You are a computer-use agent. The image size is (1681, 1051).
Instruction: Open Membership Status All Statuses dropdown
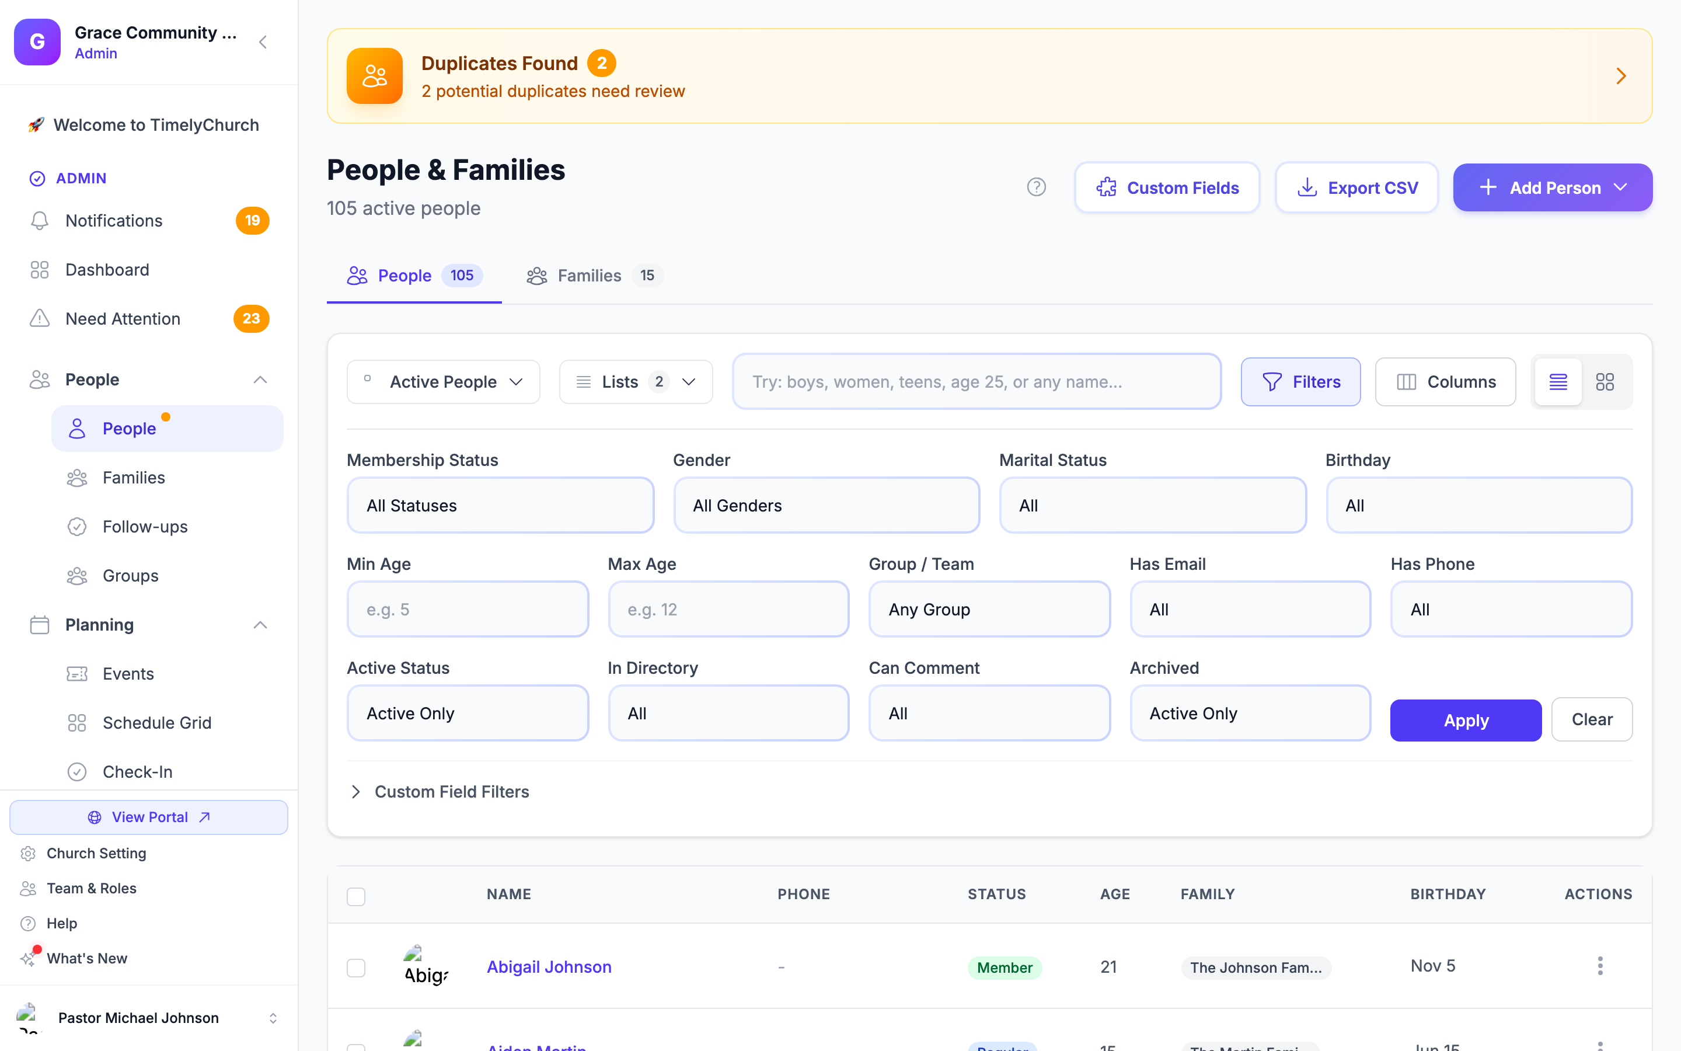[500, 505]
